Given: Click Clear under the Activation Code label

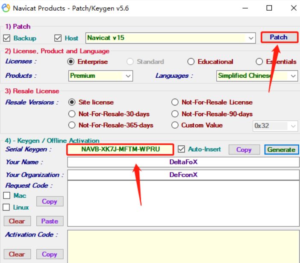Looking at the screenshot, I should (17, 254).
